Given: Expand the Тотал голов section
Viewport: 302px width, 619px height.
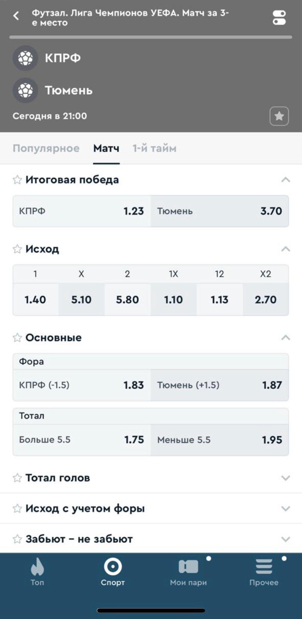Looking at the screenshot, I should [285, 478].
